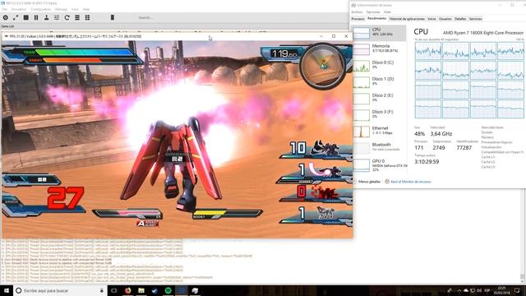
Task: Select GPU 0 in the performance sidebar
Action: (x=379, y=164)
